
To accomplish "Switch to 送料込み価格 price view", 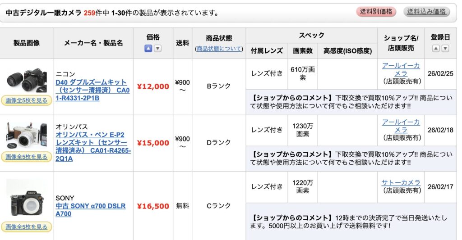I will tap(426, 12).
